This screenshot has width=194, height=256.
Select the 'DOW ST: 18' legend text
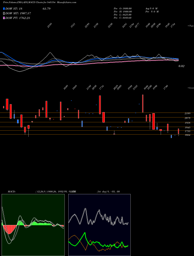coord(14,9)
